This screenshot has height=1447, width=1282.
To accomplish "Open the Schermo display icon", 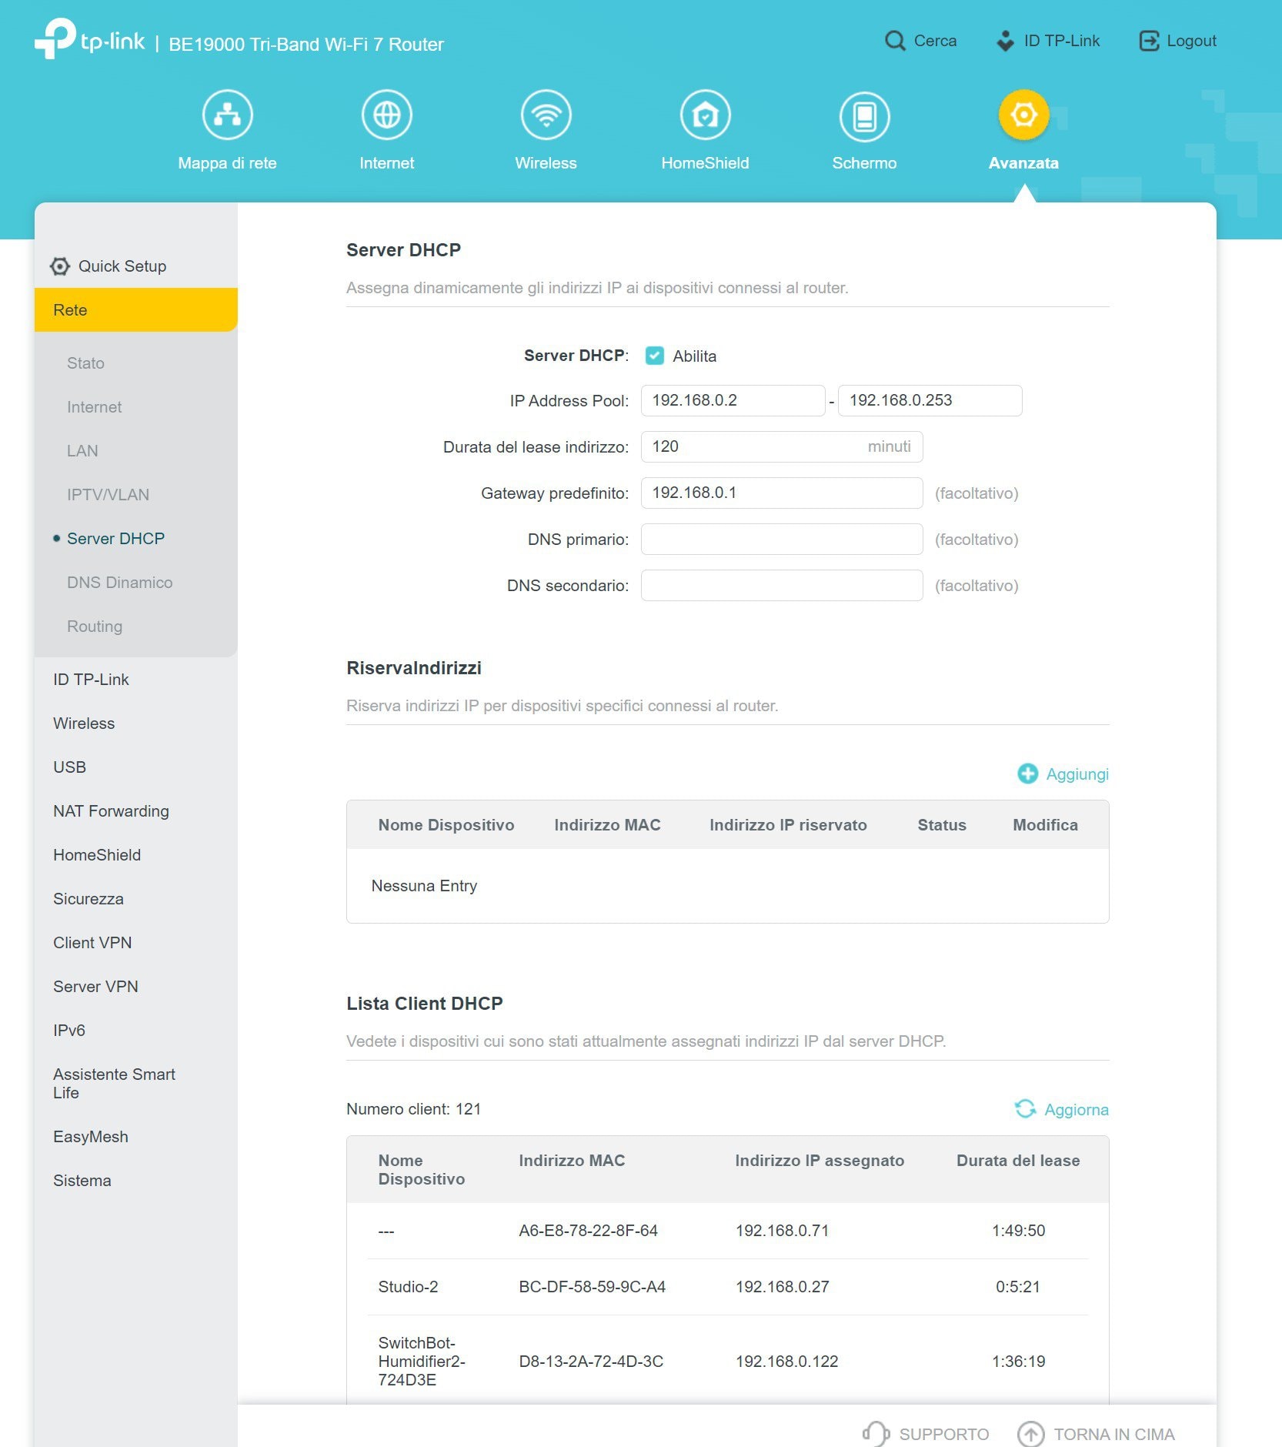I will click(864, 115).
